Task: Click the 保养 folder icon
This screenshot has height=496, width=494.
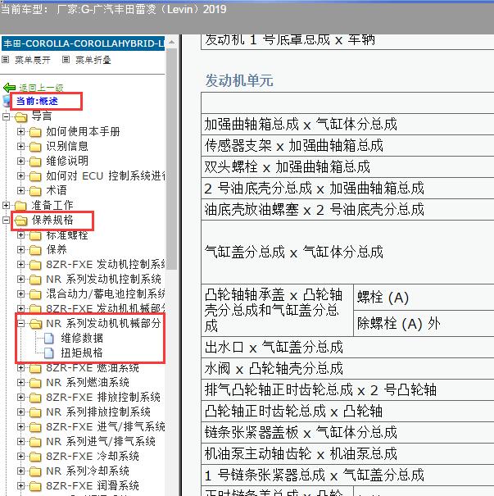Action: click(x=35, y=250)
